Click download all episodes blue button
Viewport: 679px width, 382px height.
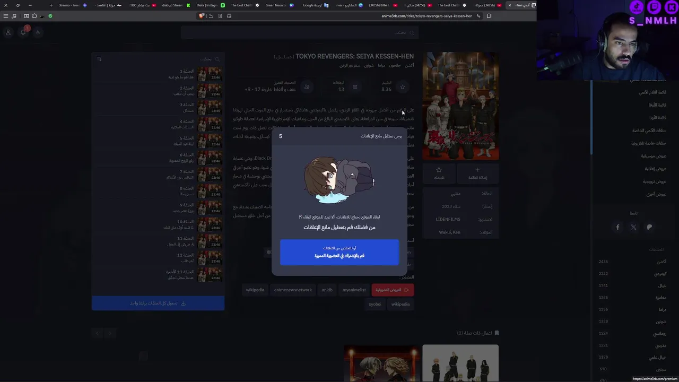pos(158,303)
